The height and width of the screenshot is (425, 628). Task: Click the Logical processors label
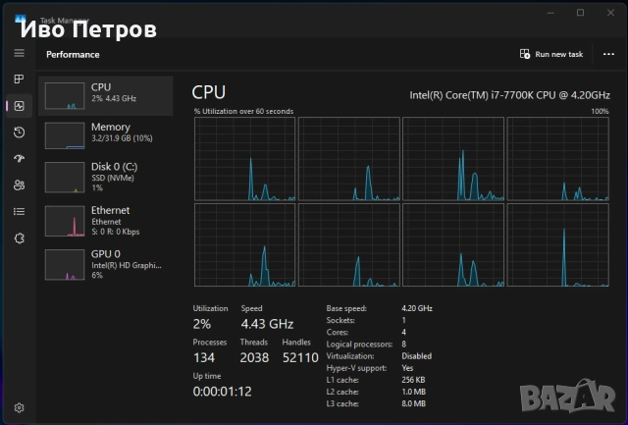pos(359,345)
